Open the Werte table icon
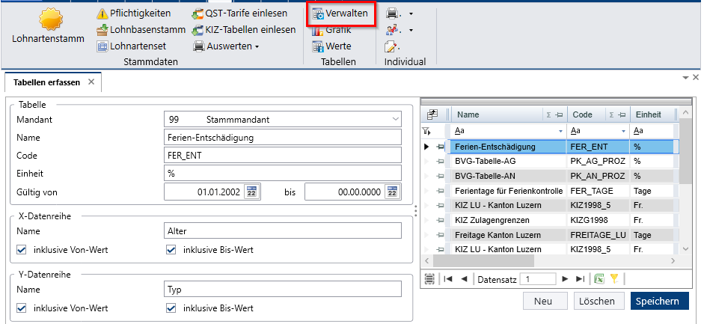The height and width of the screenshot is (324, 704). click(318, 46)
